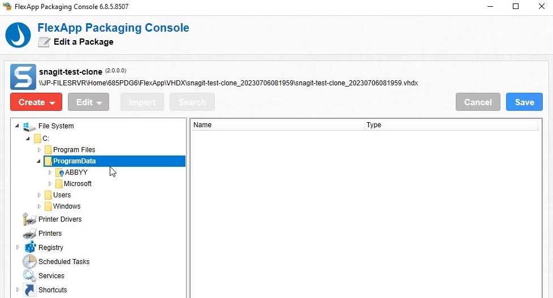553x298 pixels.
Task: Click the C: folder icon
Action: pyautogui.click(x=37, y=138)
